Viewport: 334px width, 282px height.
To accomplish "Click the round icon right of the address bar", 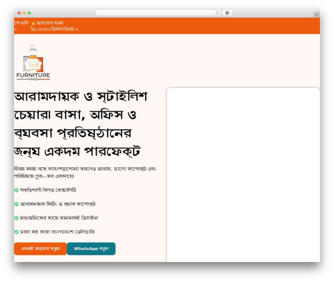I will click(227, 13).
